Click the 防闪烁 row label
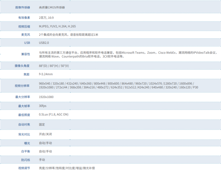 [x=26, y=160]
